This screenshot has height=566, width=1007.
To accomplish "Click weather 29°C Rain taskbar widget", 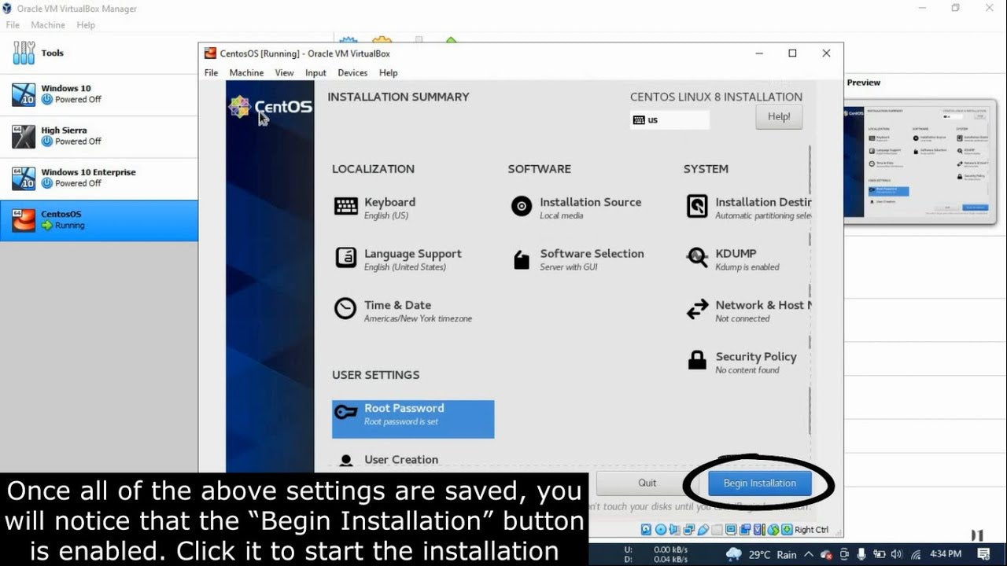I will [761, 554].
